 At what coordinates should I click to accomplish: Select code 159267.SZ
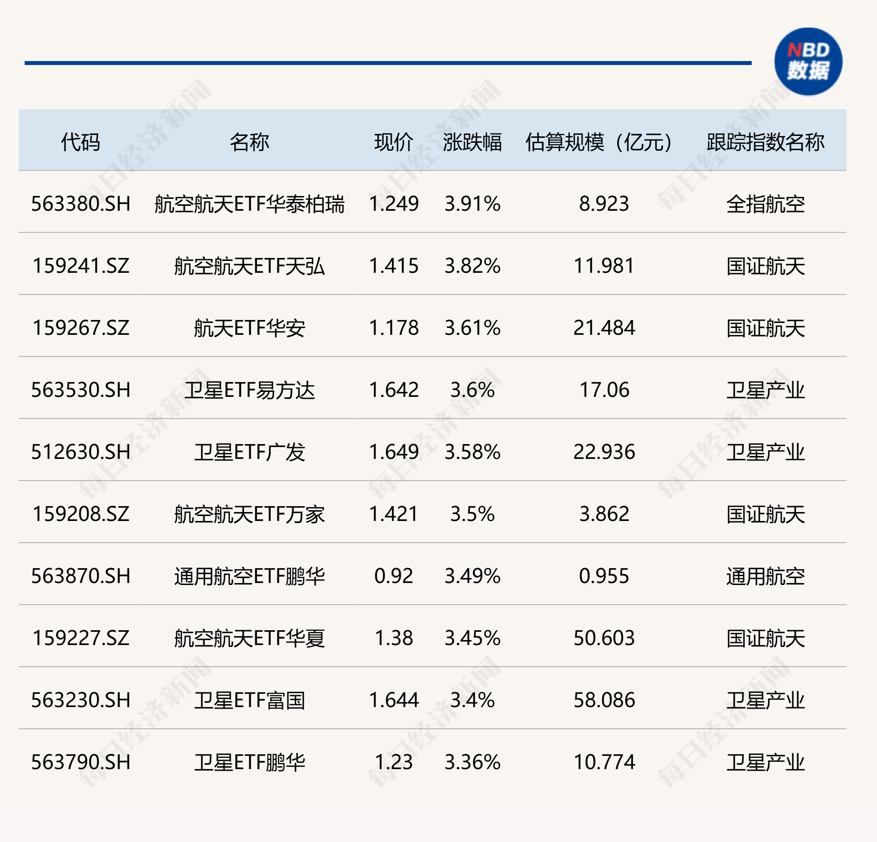click(81, 328)
